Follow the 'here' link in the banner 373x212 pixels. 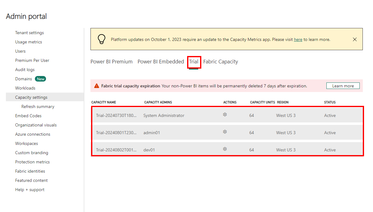pyautogui.click(x=298, y=39)
